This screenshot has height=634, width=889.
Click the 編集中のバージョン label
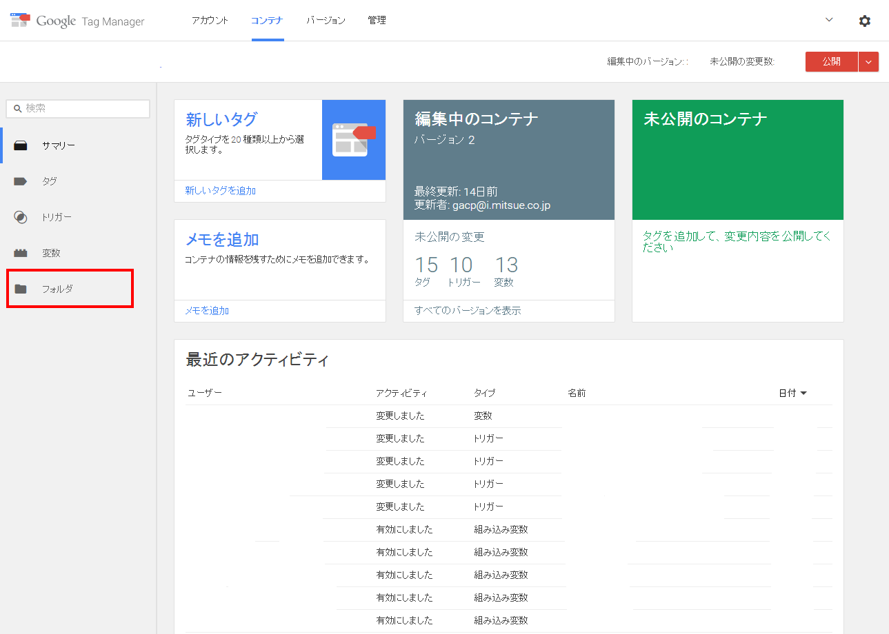[x=646, y=61]
